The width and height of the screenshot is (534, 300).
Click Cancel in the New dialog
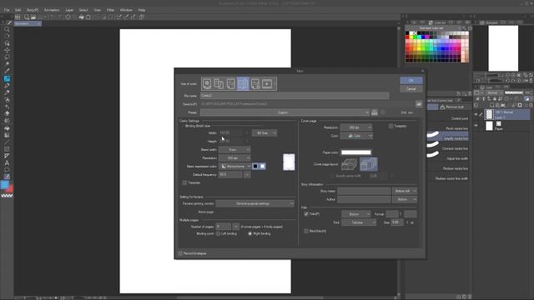411,89
